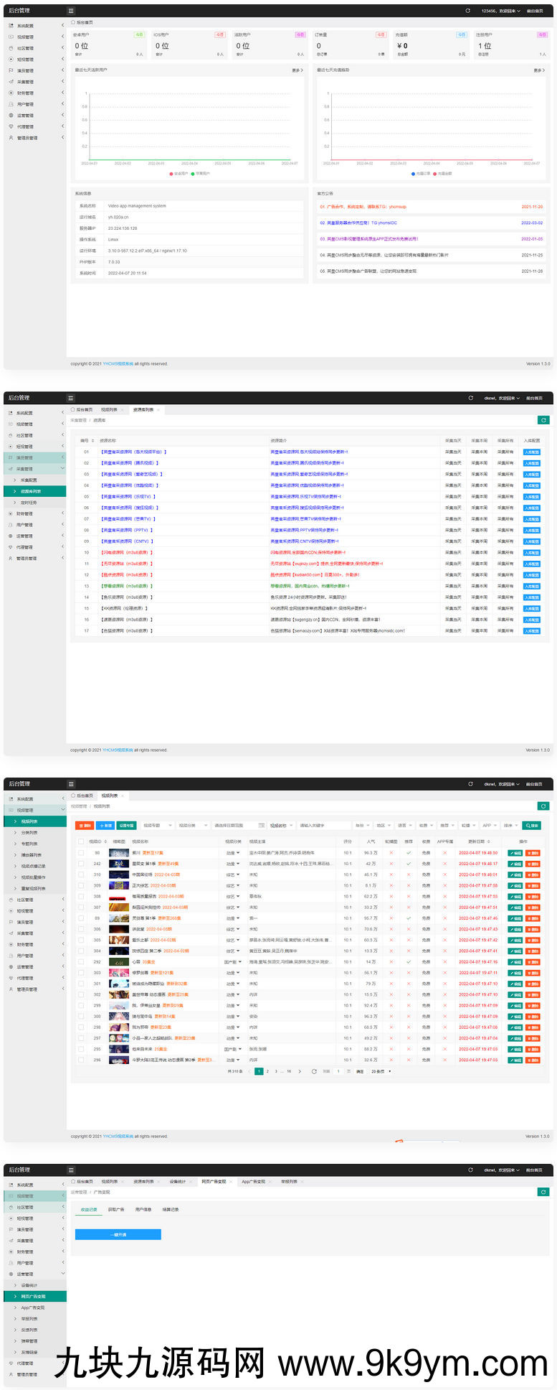The width and height of the screenshot is (557, 1390).
Task: Click hamburger menu icon on the dashboard page
Action: [70, 11]
